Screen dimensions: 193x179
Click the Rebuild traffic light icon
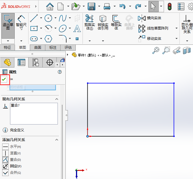click(170, 7)
